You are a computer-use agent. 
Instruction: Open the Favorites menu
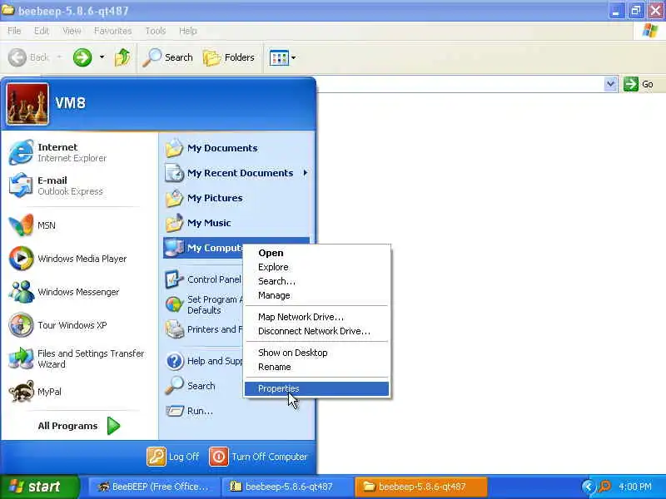tap(112, 31)
